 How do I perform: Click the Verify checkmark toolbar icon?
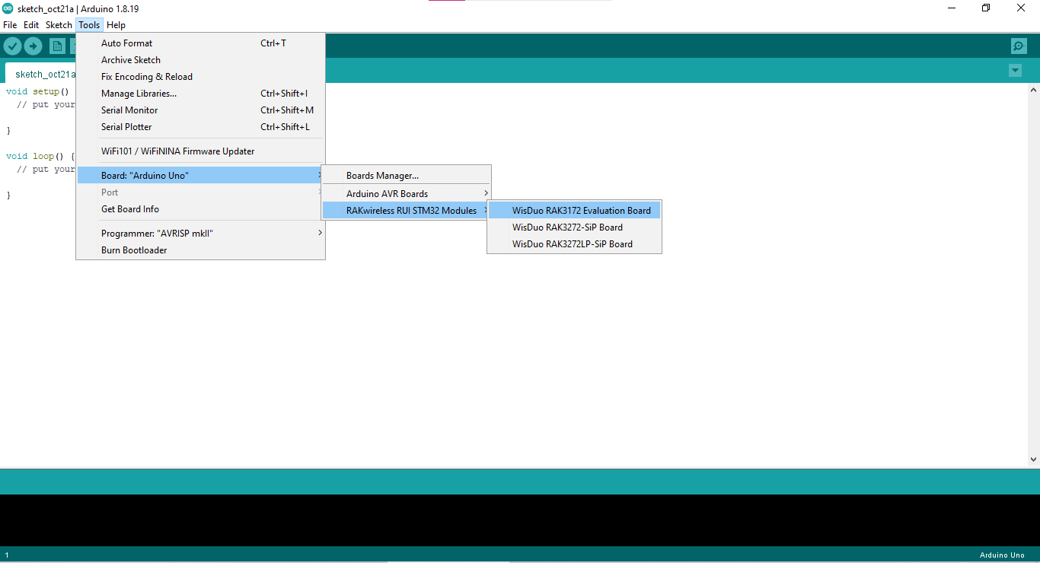pos(12,46)
